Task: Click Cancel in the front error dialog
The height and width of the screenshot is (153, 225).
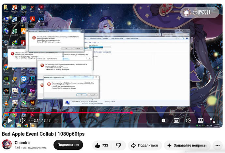Action: point(92,95)
